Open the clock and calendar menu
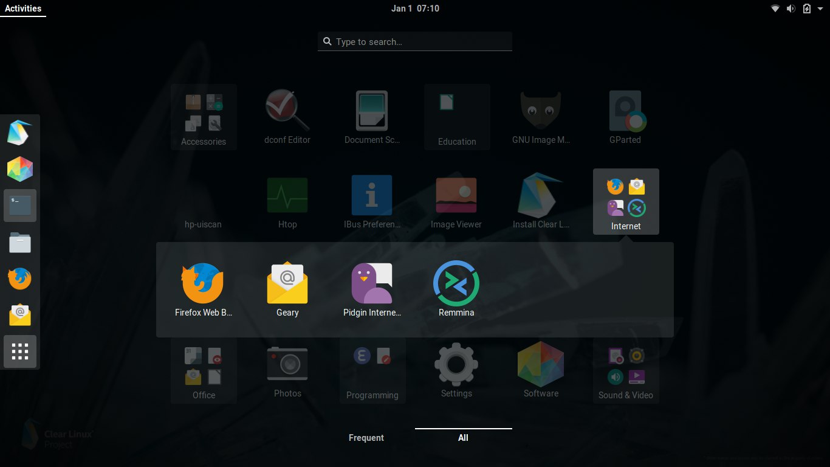830x467 pixels. pos(415,8)
